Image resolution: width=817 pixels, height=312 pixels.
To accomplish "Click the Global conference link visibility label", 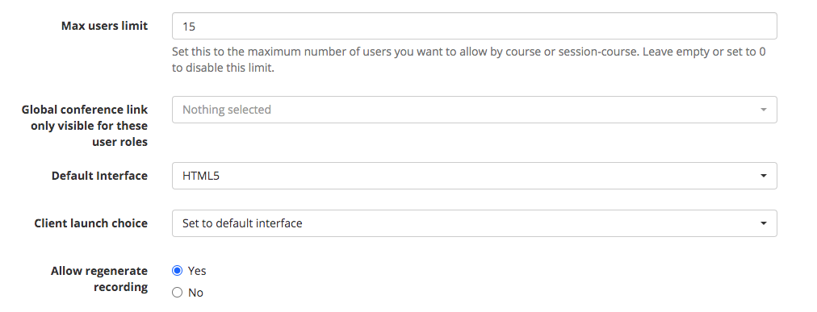I will coord(85,125).
